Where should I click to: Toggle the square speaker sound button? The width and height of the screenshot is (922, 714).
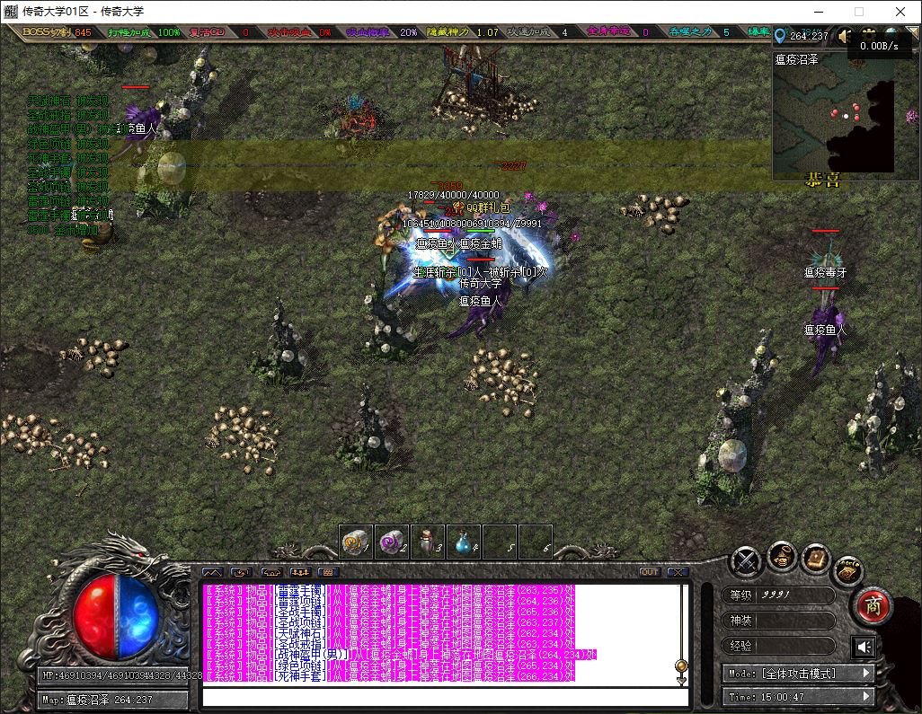coord(864,647)
